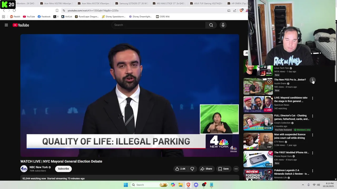Open more actions ellipsis below video
Image resolution: width=337 pixels, height=189 pixels.
pos(236,169)
